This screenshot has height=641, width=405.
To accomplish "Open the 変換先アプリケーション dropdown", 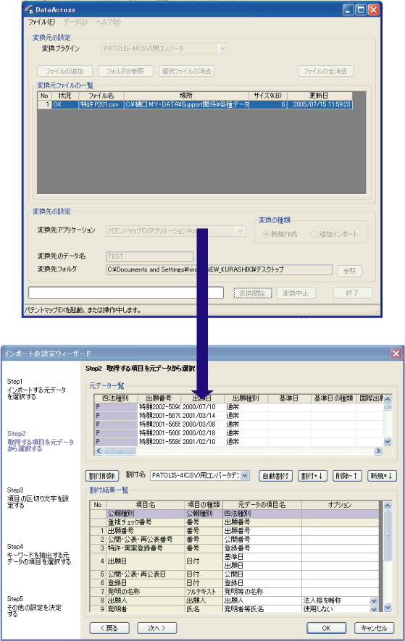I will click(241, 231).
